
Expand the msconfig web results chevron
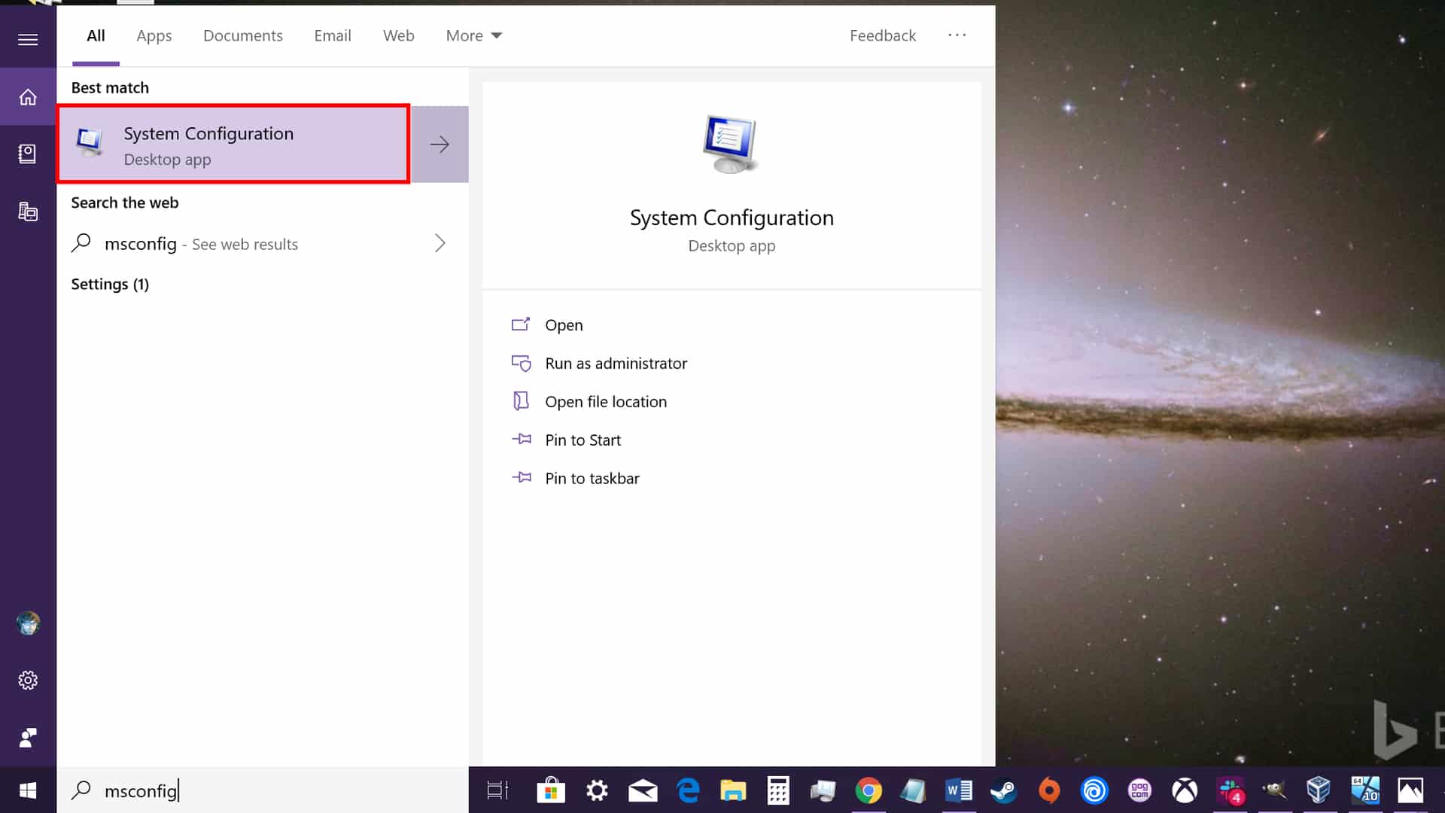pyautogui.click(x=440, y=243)
